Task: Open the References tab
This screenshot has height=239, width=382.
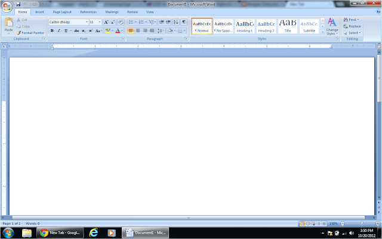Action: (88, 12)
